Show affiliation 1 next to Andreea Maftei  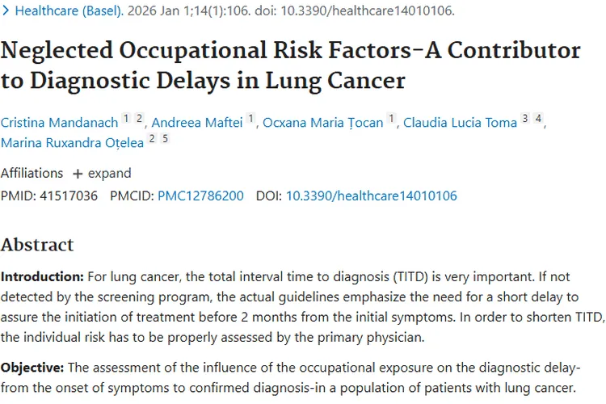coord(251,119)
